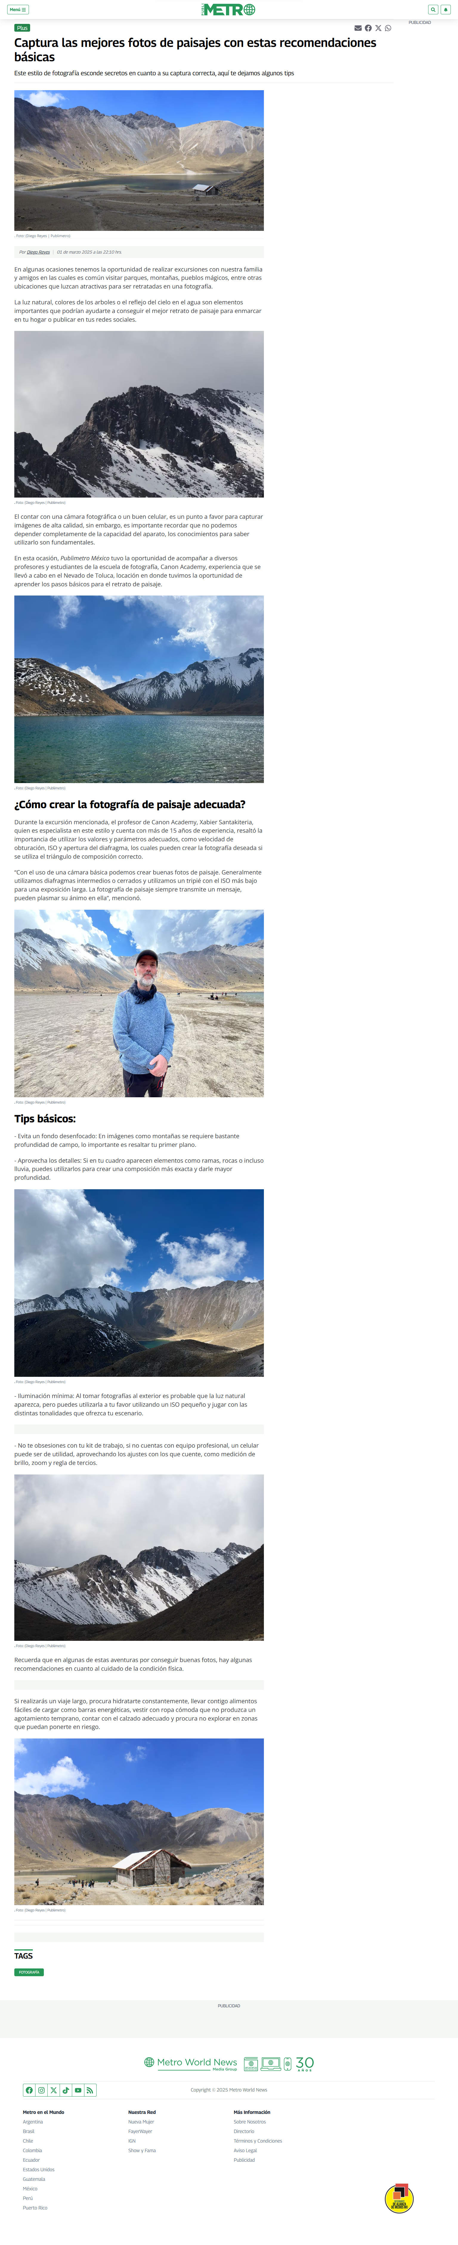The height and width of the screenshot is (2245, 458).
Task: Open footer Instagram icon
Action: (41, 2090)
